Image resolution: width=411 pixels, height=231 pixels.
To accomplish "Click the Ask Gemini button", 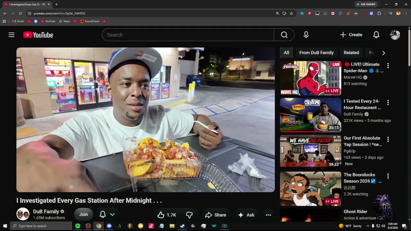I will 365,4.
